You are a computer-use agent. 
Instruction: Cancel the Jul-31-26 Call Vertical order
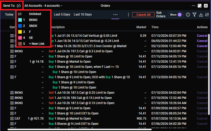pyautogui.click(x=202, y=36)
